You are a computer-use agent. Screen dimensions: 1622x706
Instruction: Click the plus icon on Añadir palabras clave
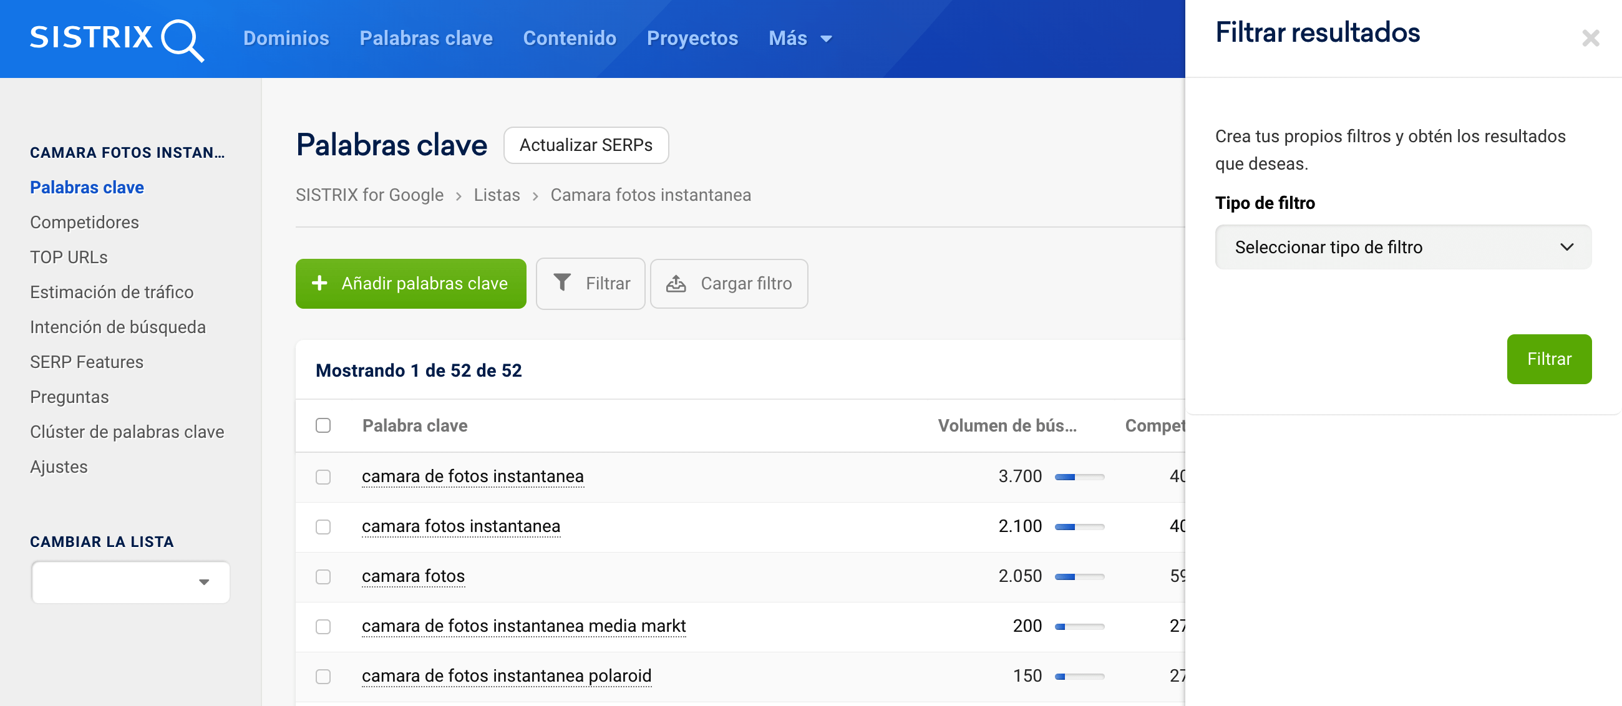click(319, 283)
